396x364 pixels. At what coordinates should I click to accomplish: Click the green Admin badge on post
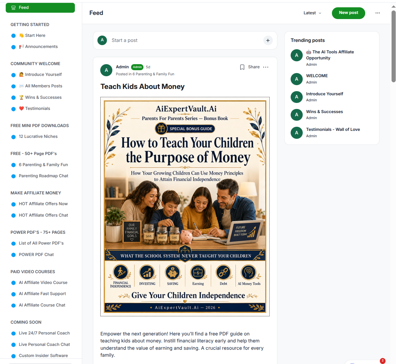click(x=137, y=67)
